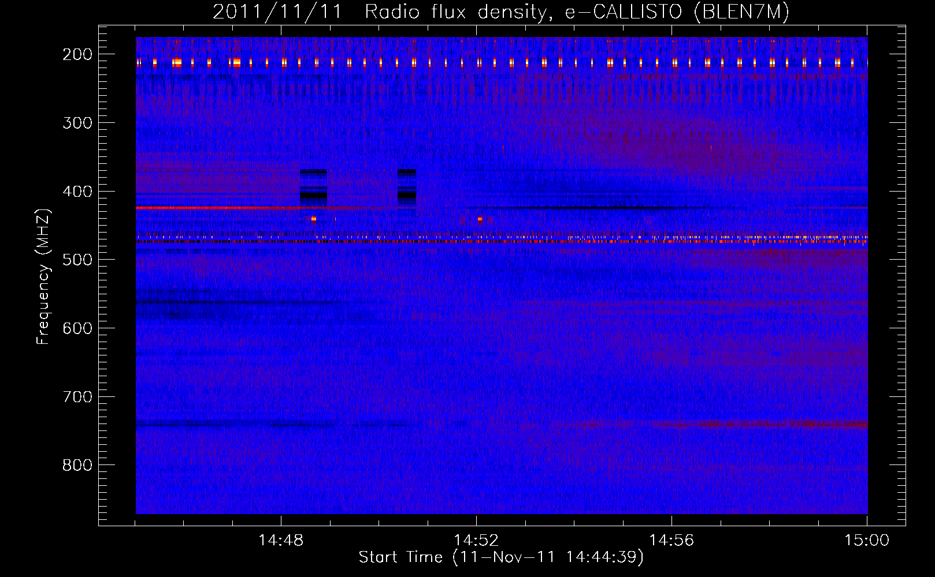This screenshot has height=577, width=935.
Task: Click the 700 frequency tick label
Action: [x=77, y=397]
